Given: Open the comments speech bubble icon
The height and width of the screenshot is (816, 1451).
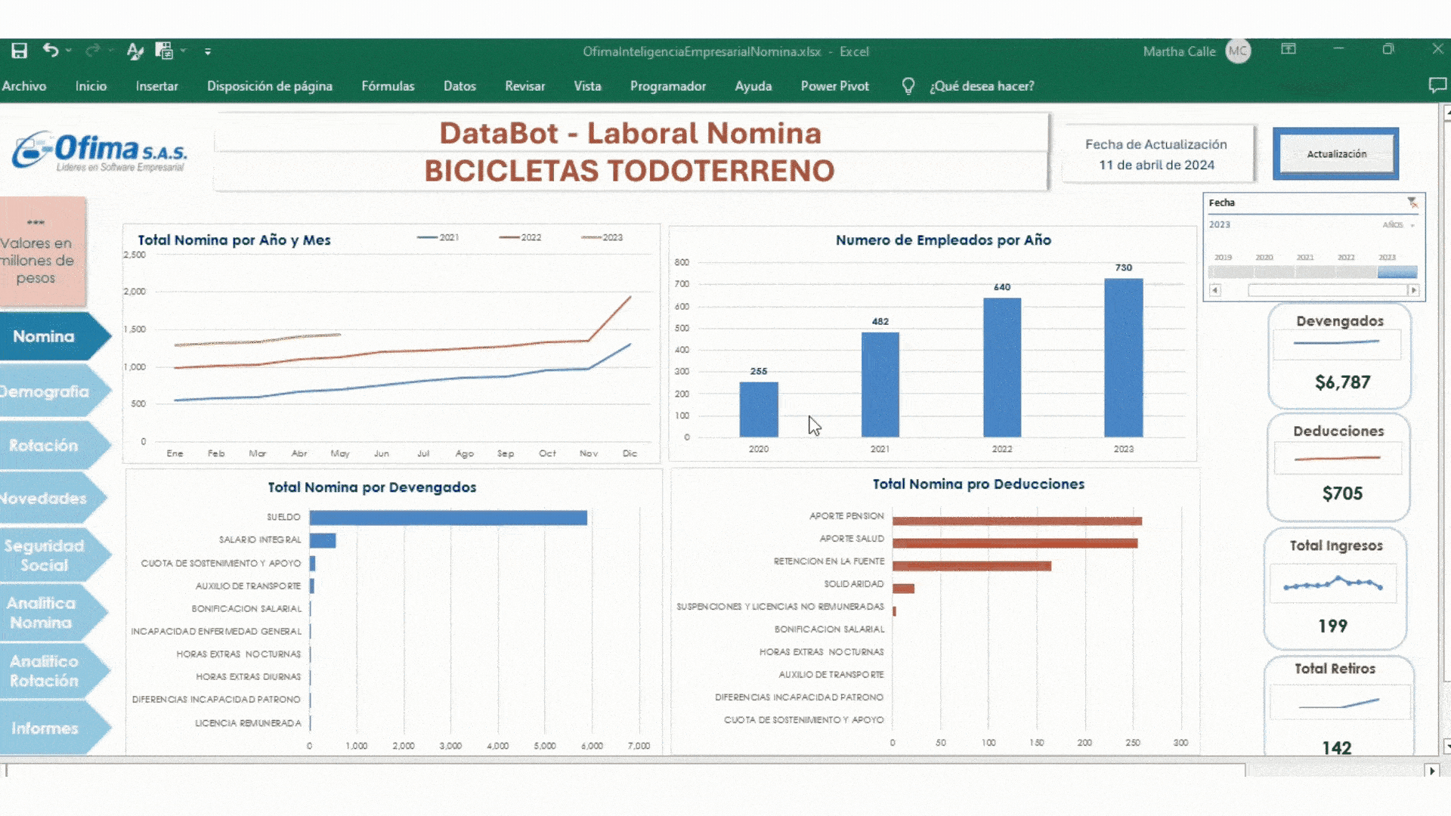Looking at the screenshot, I should pos(1437,85).
